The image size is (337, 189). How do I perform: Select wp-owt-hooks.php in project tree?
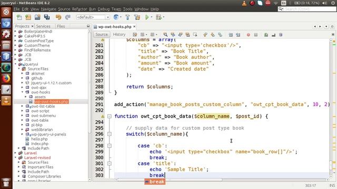click(52, 101)
